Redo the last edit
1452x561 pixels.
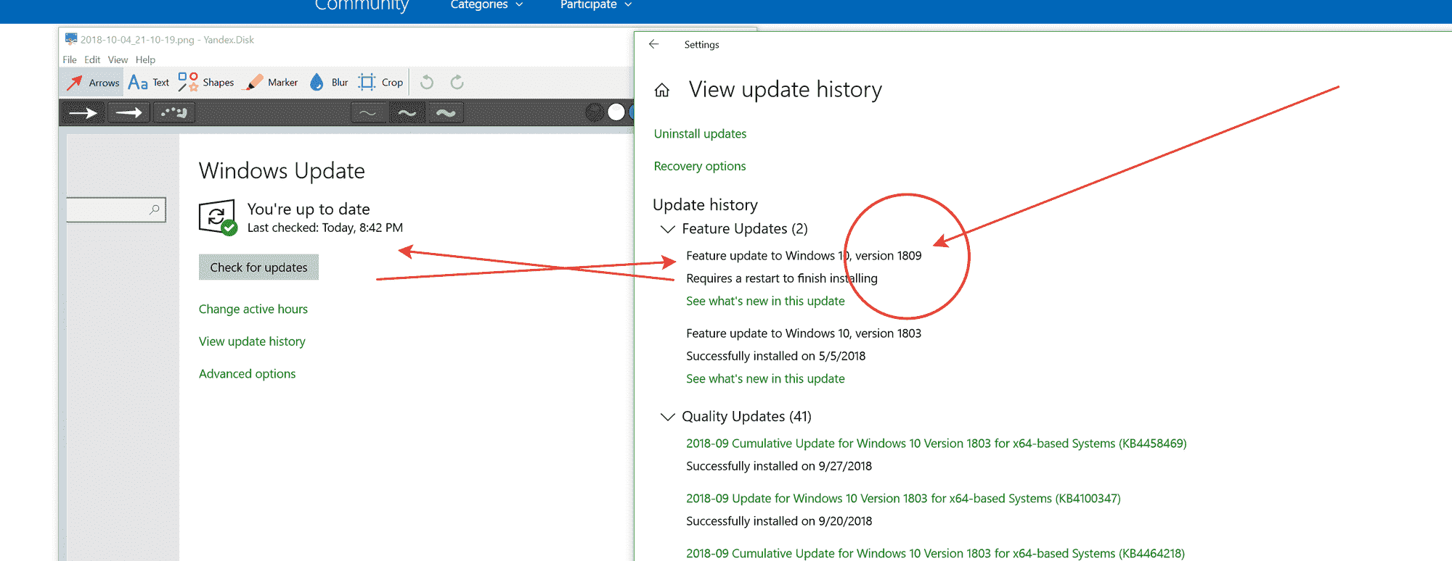point(457,83)
